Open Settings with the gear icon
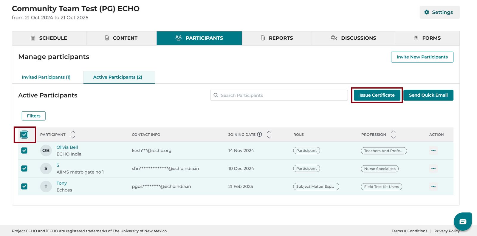Screen dimensions: 477x236 (x=439, y=12)
